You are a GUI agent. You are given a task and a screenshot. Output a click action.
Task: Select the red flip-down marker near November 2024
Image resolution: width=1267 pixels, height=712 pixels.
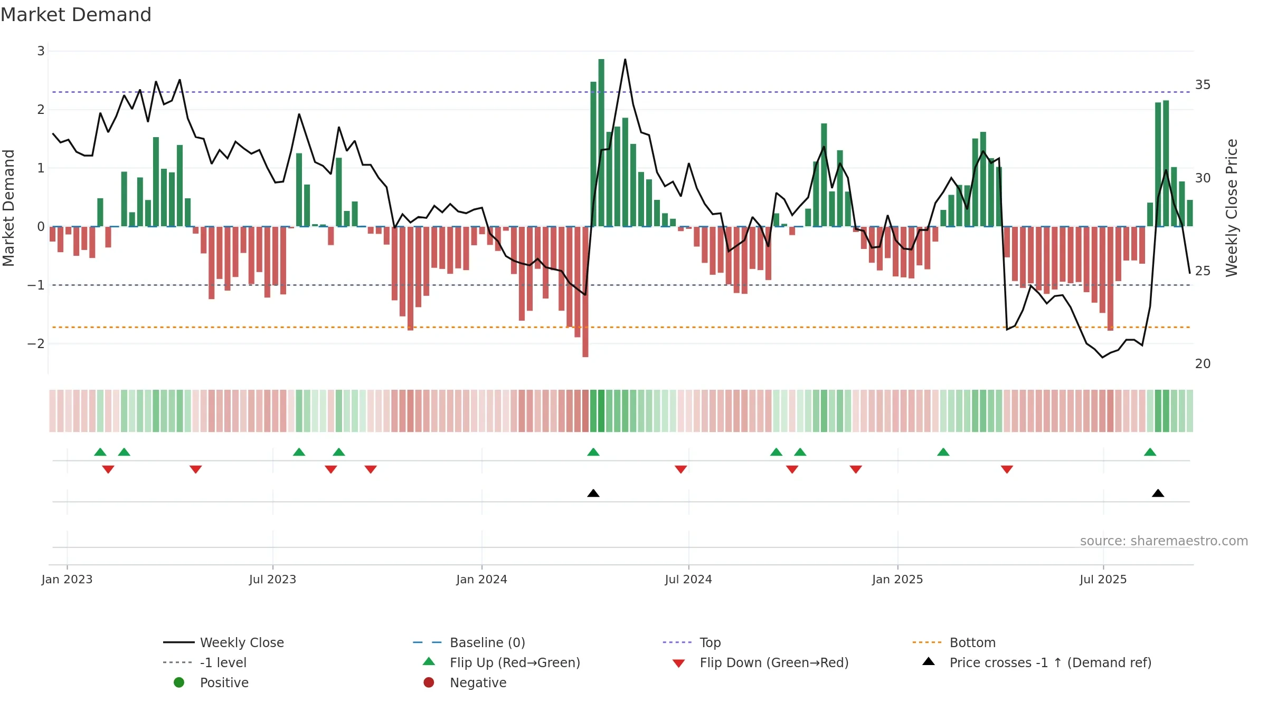coord(856,469)
